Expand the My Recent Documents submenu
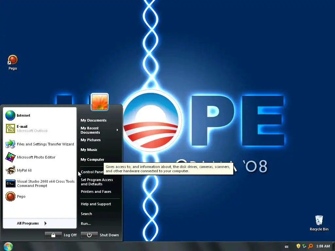 (x=99, y=130)
